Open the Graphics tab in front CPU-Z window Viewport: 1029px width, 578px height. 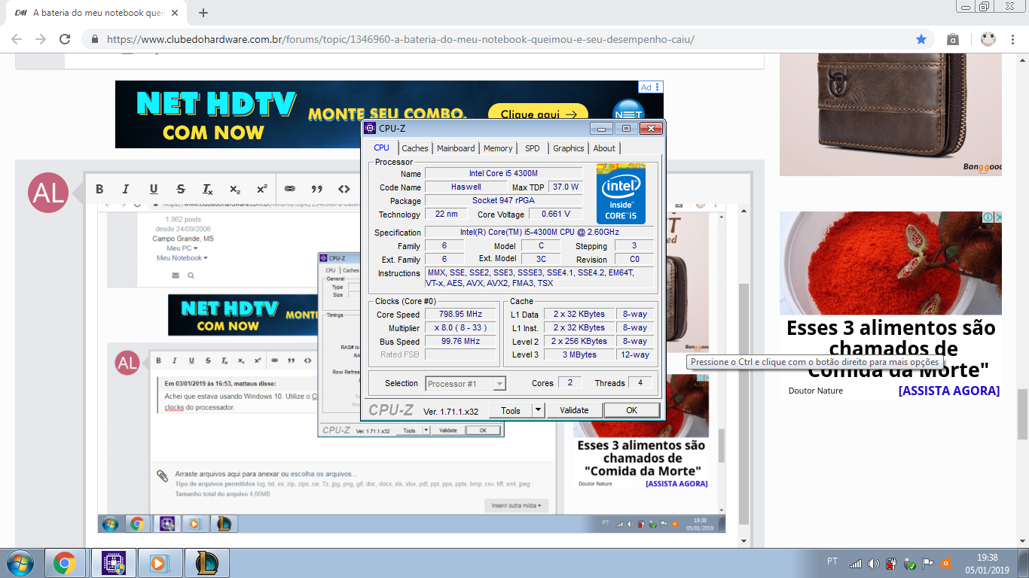coord(569,148)
